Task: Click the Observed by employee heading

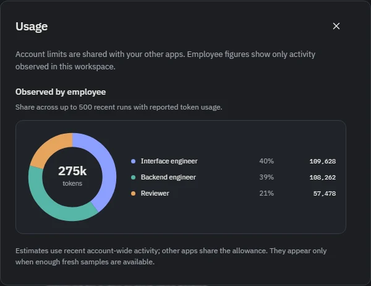Action: [x=61, y=92]
